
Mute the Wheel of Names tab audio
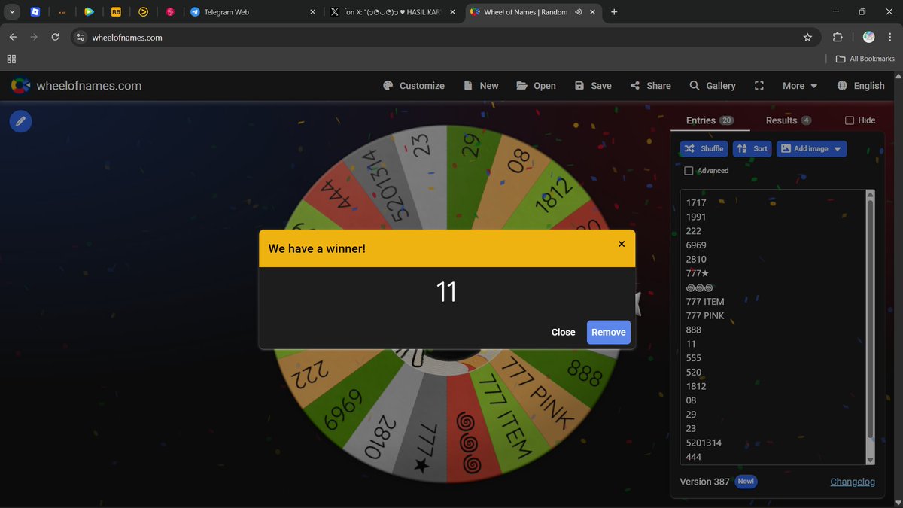578,12
